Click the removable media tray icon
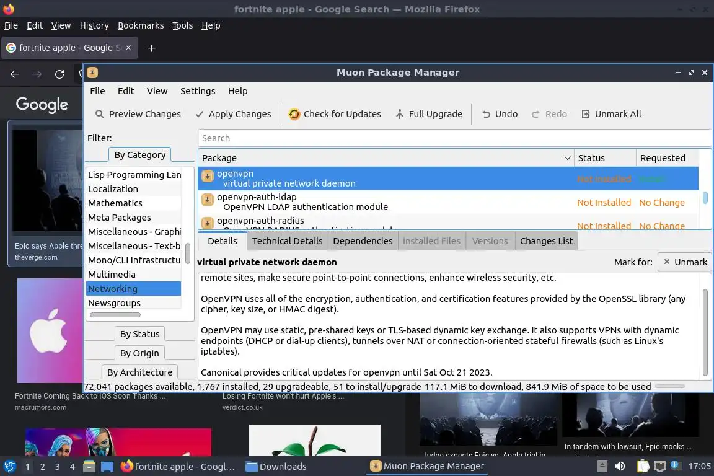714x476 pixels. pos(602,466)
